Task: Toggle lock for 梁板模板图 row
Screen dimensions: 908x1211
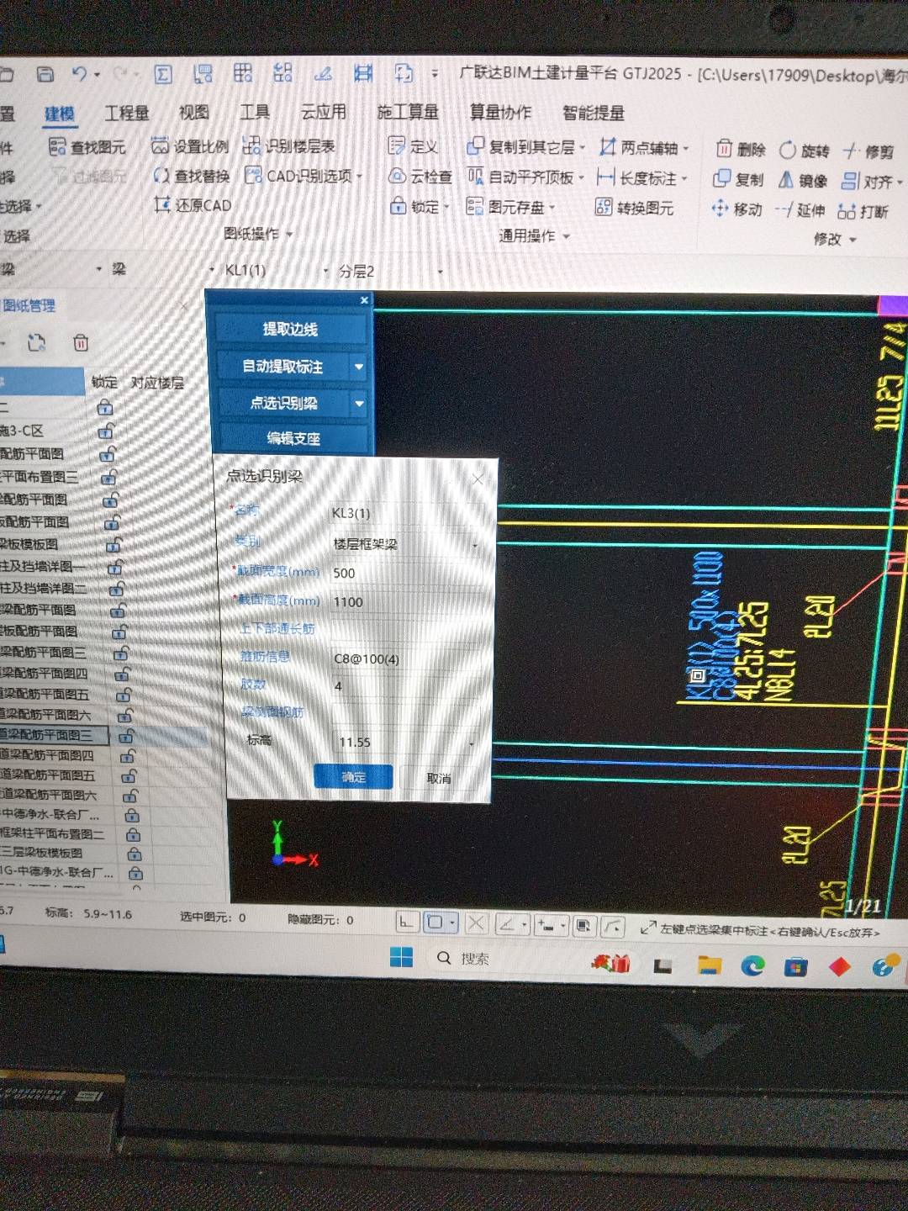Action: [113, 544]
